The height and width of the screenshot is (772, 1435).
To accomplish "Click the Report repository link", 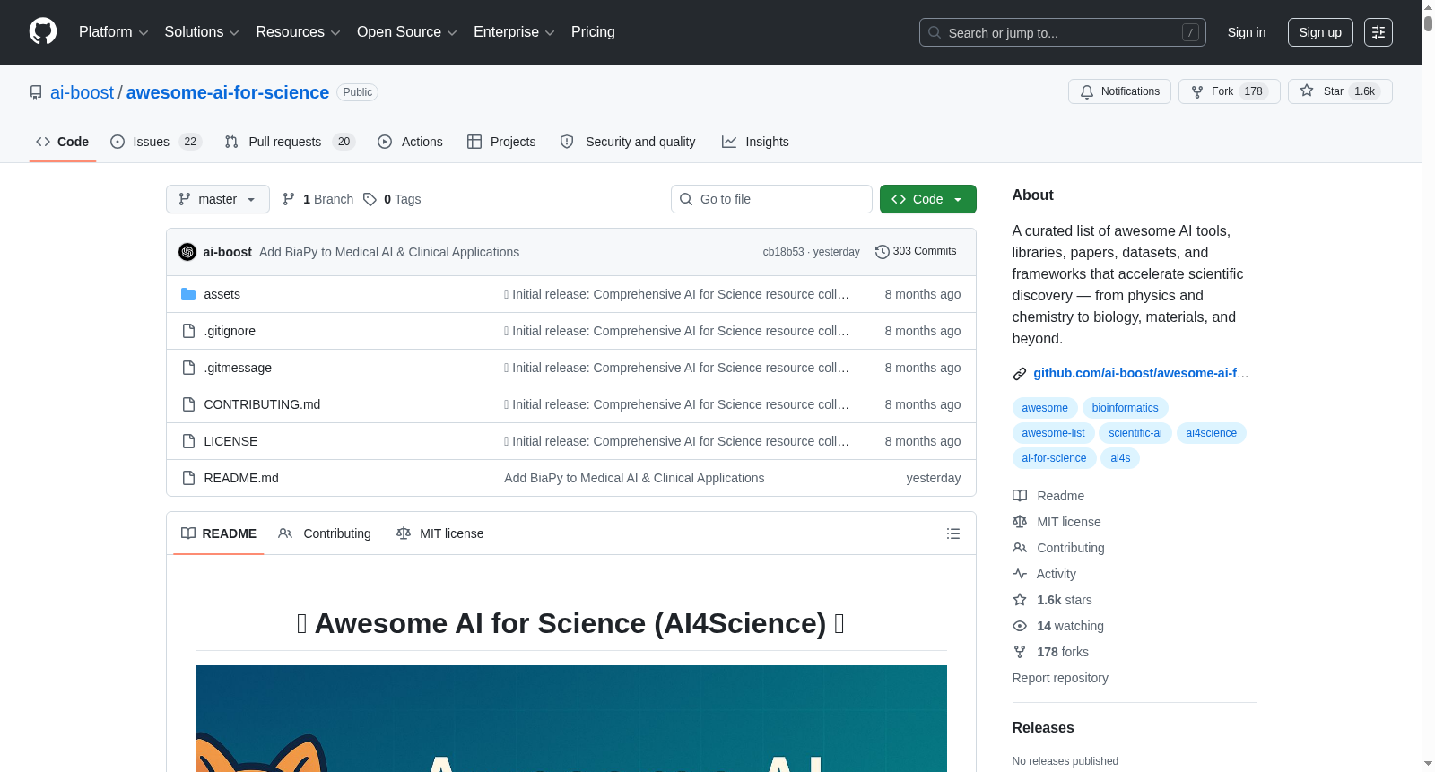I will tap(1060, 678).
